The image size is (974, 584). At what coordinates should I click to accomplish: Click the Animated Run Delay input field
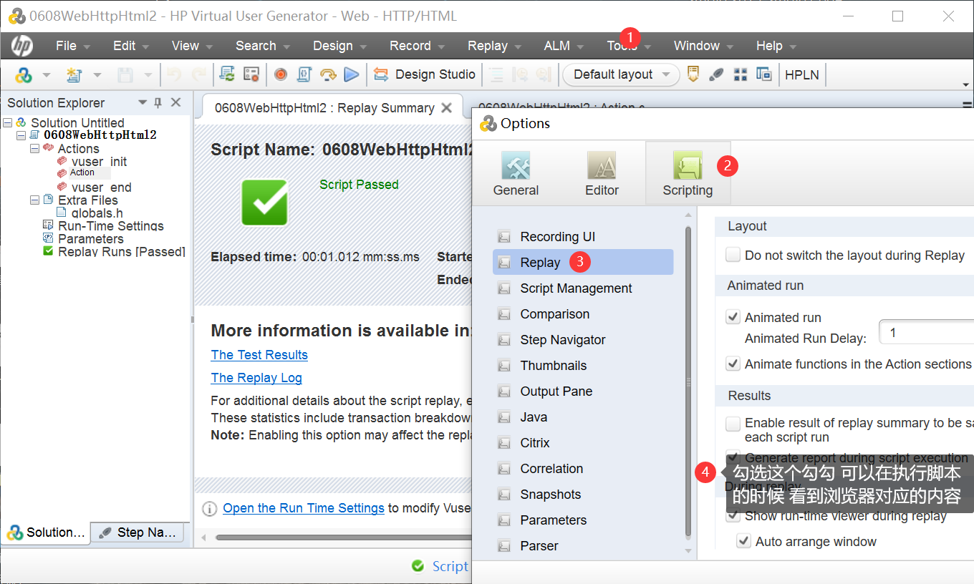pyautogui.click(x=926, y=333)
